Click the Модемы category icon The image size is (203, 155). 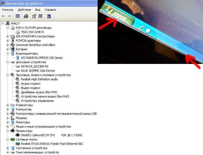[13, 118]
